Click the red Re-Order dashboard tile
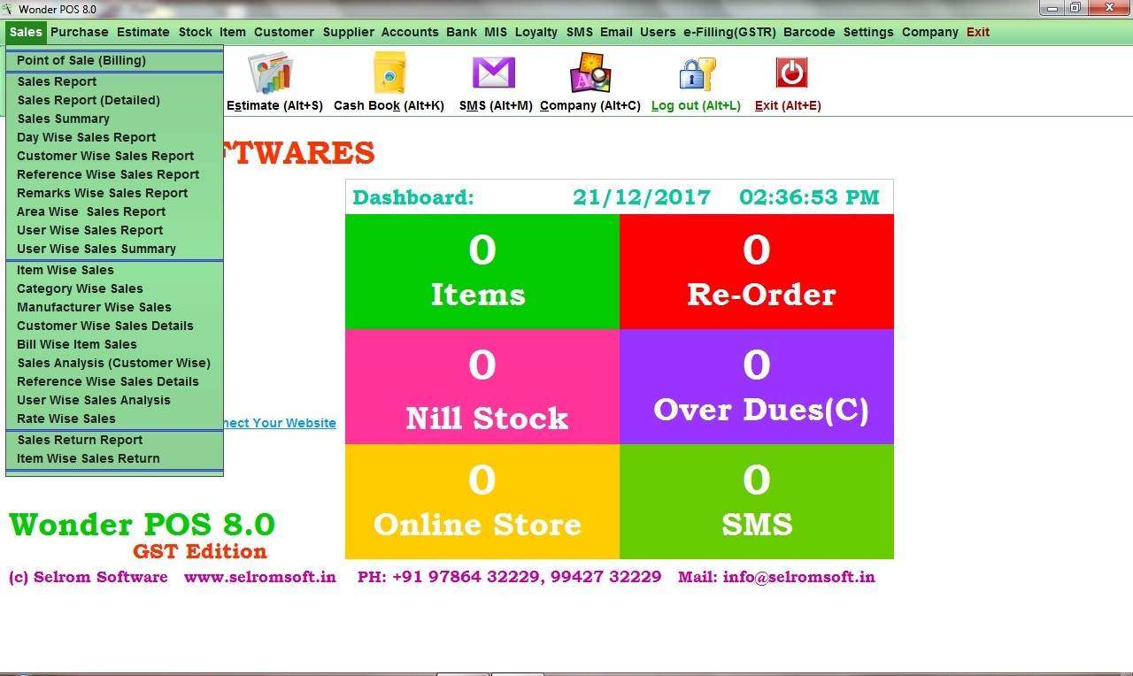 [757, 272]
